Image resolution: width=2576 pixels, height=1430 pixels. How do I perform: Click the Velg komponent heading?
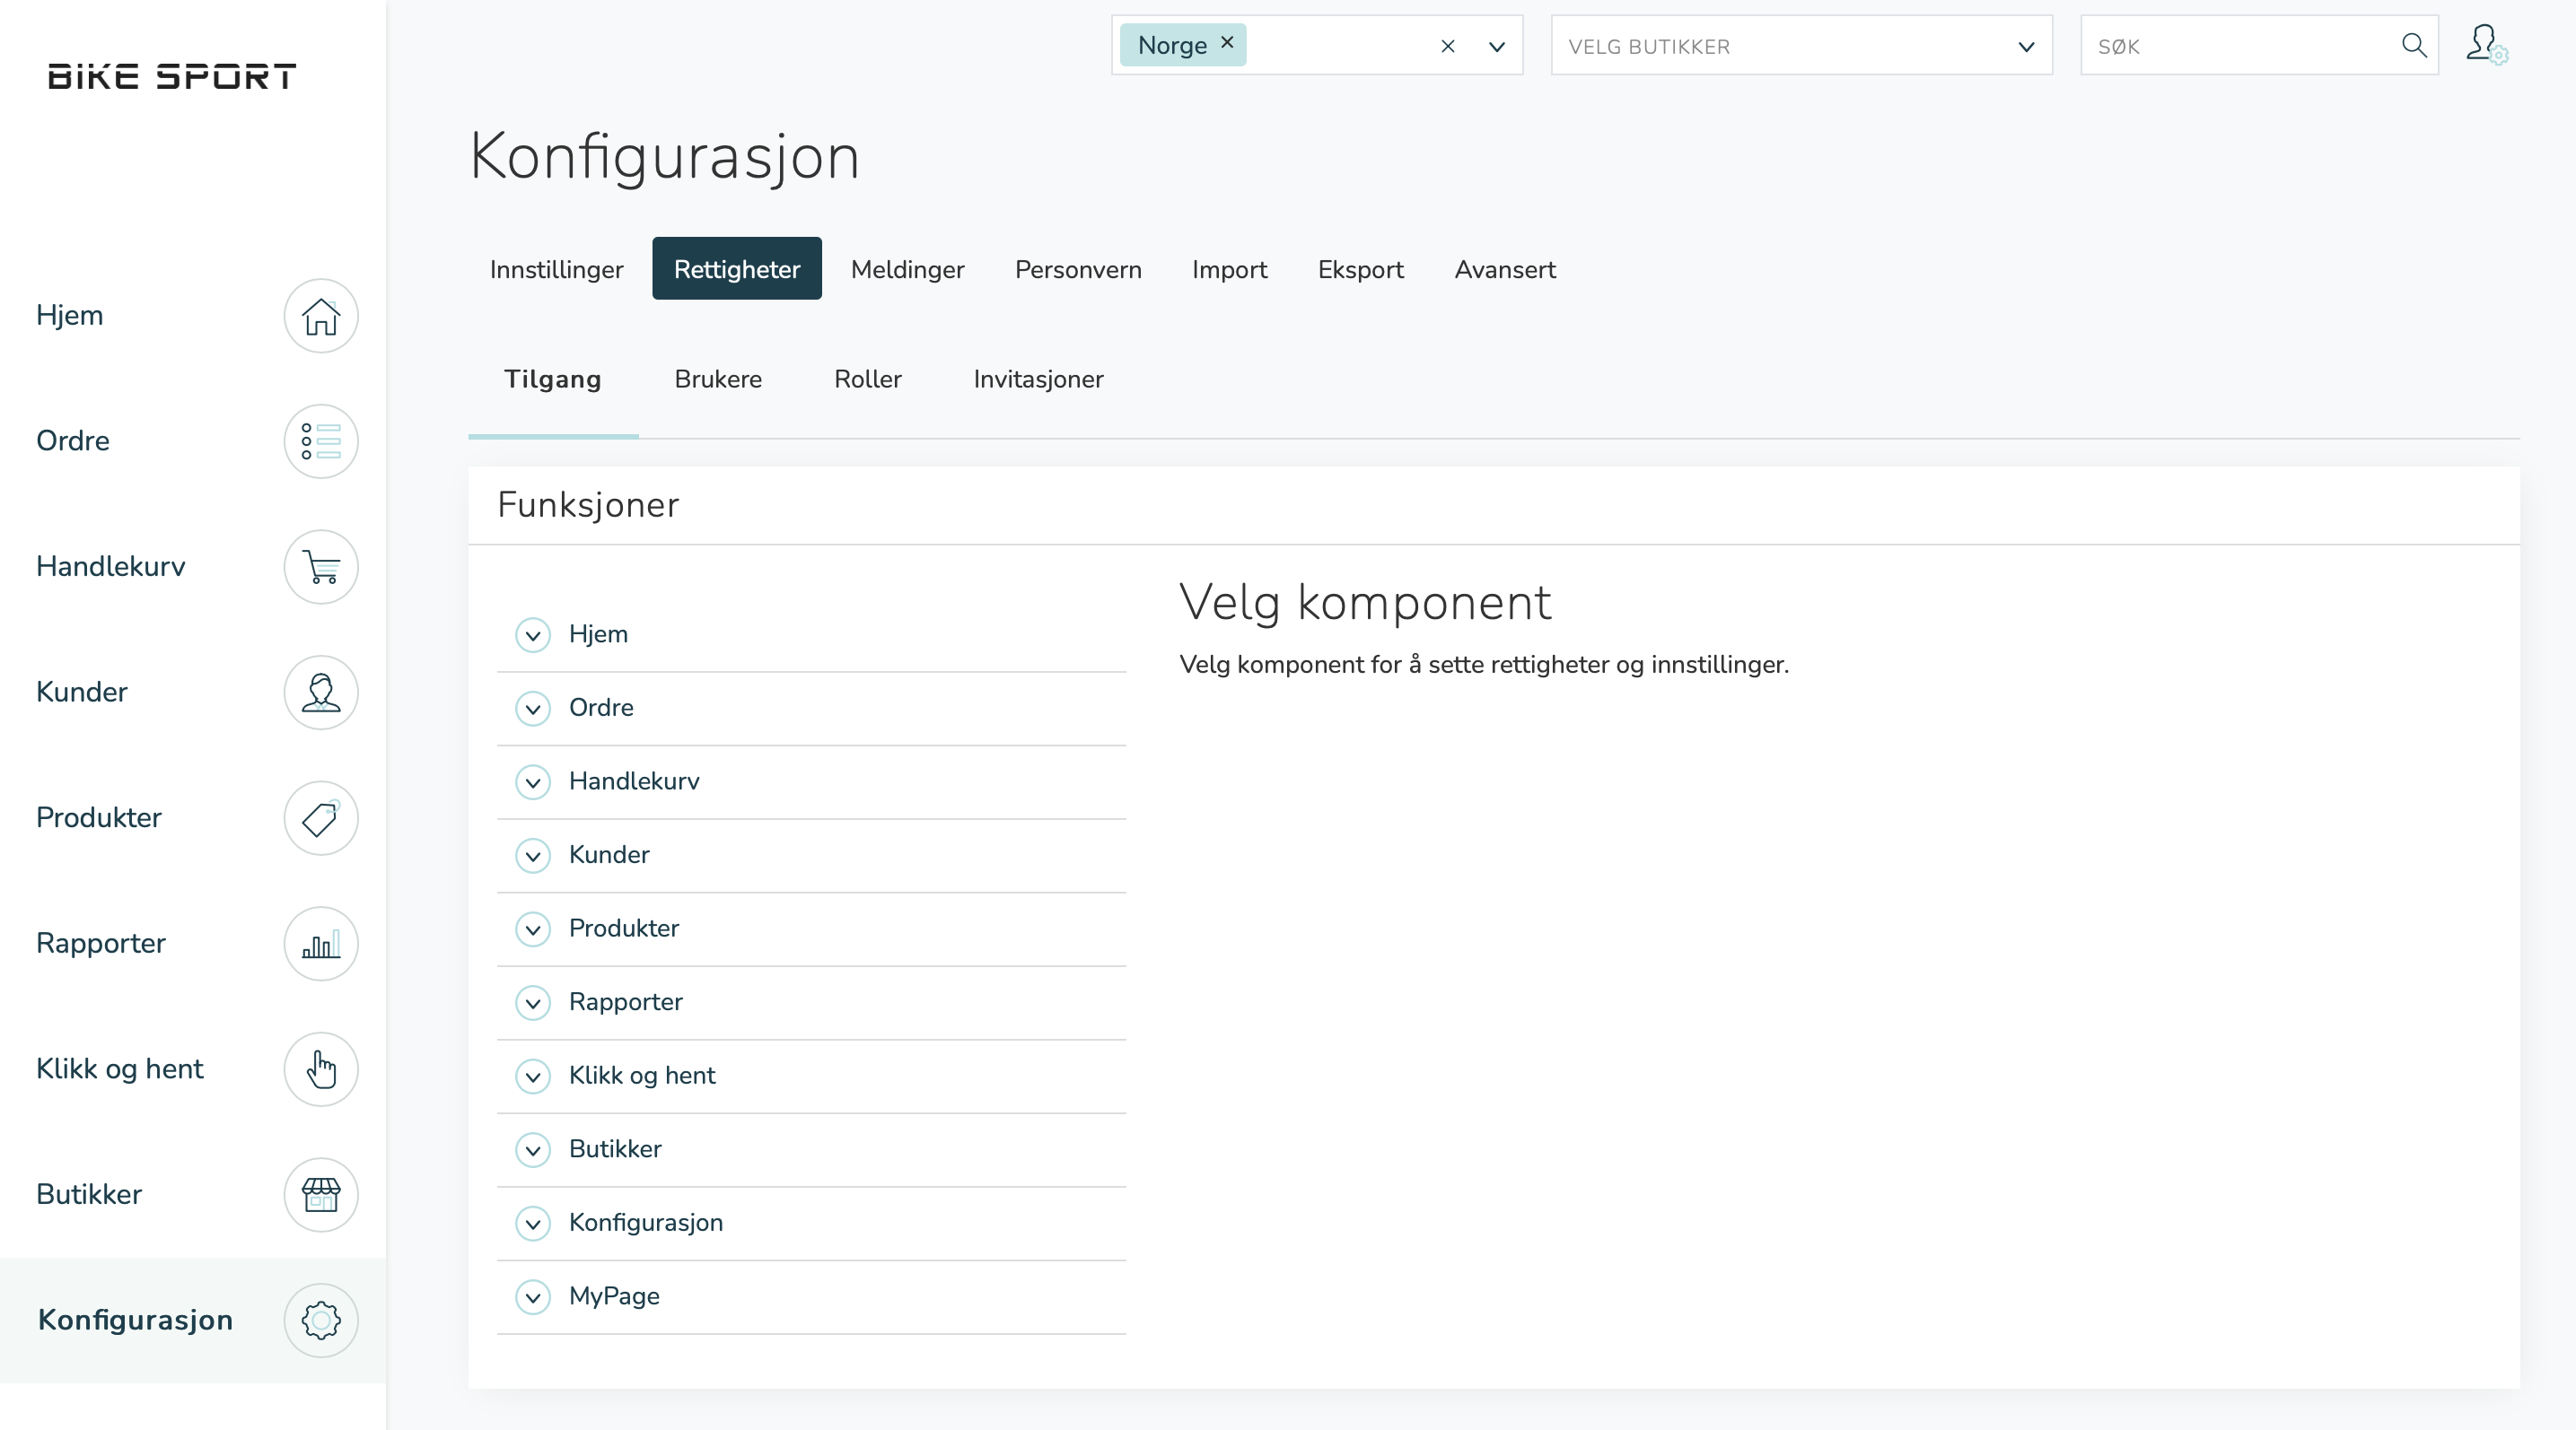click(1365, 603)
